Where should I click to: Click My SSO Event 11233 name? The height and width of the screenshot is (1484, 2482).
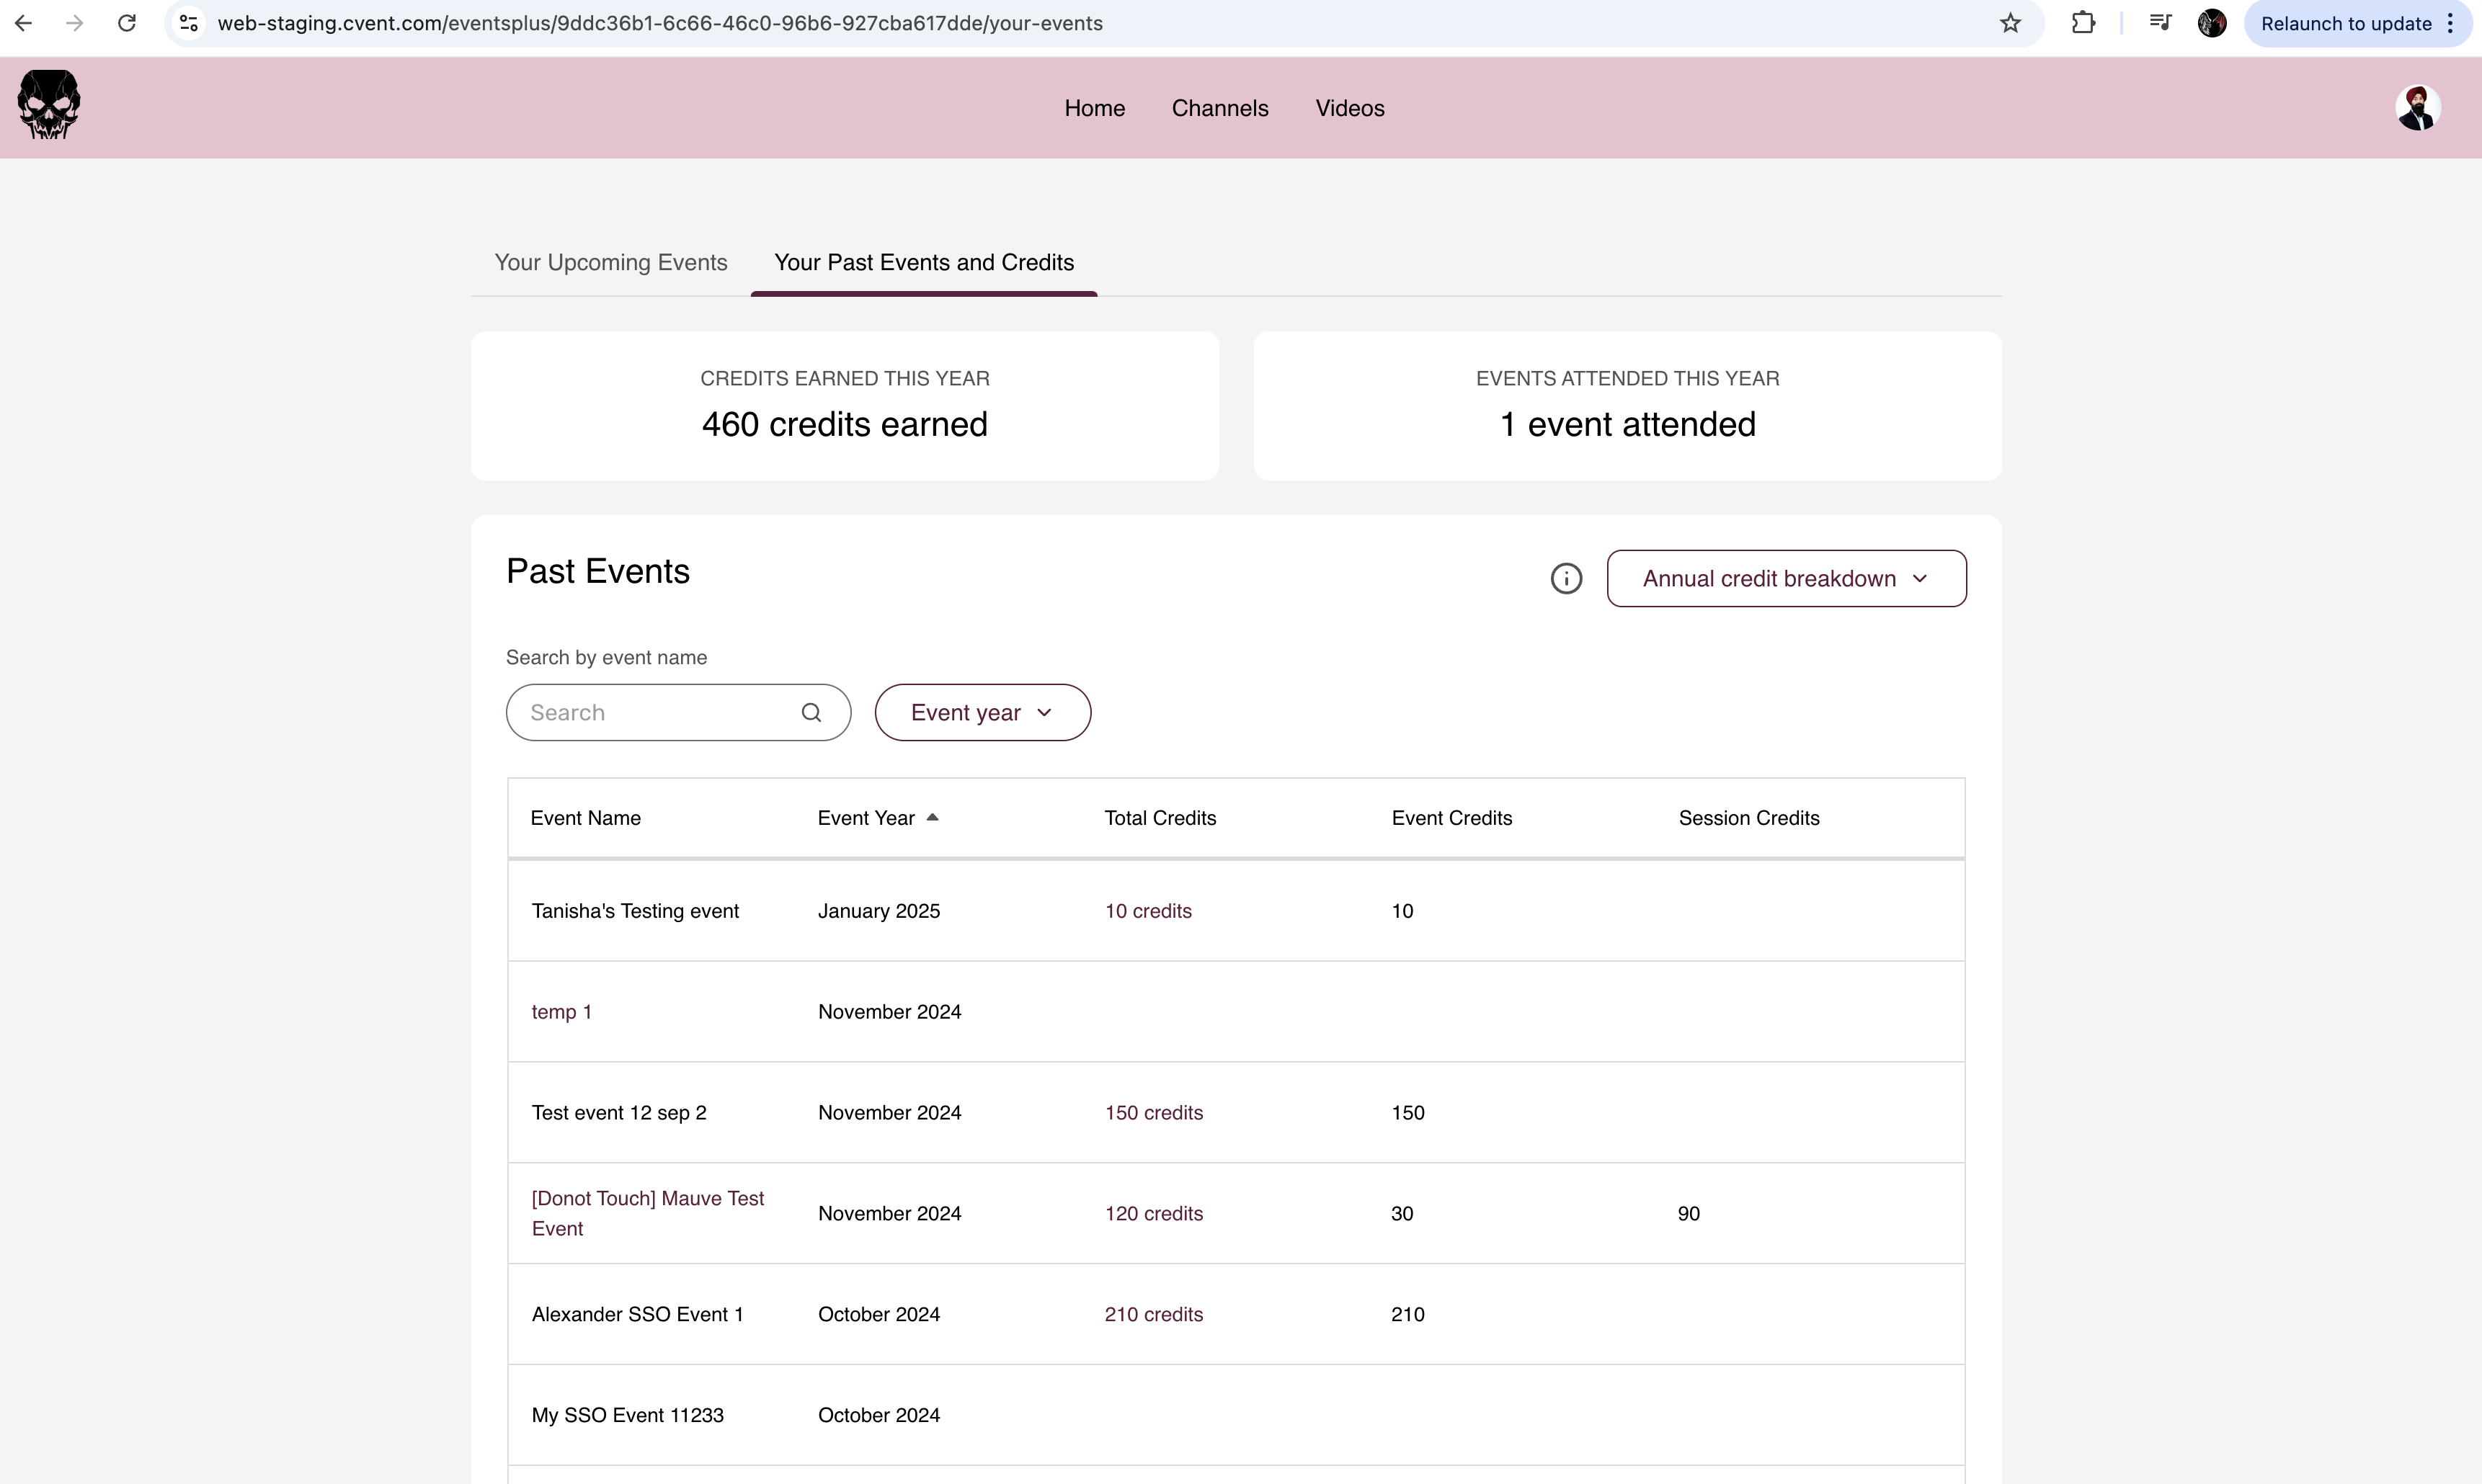627,1414
